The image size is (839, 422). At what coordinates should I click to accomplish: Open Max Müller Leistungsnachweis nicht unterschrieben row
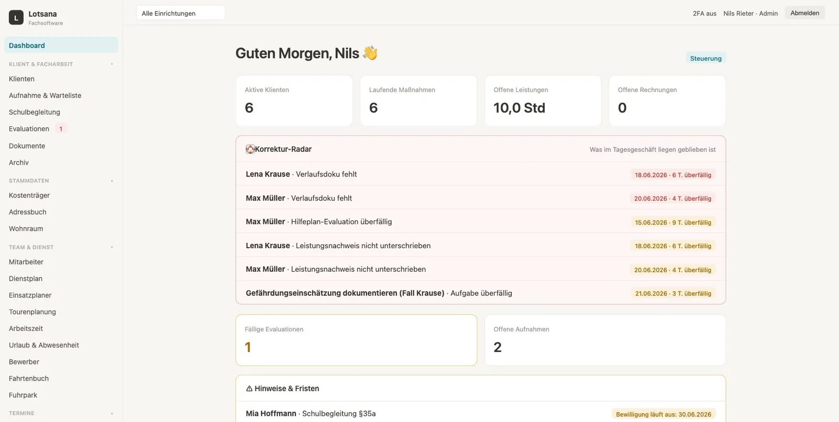(481, 269)
